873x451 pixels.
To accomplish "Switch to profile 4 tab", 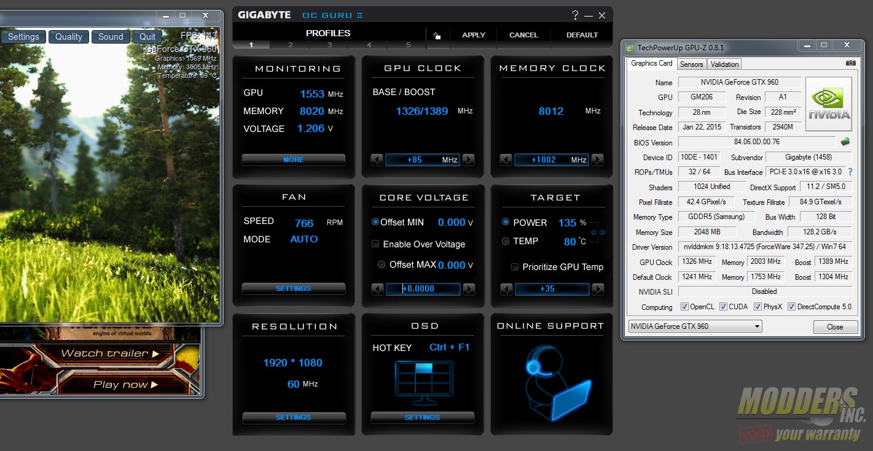I will click(x=369, y=45).
